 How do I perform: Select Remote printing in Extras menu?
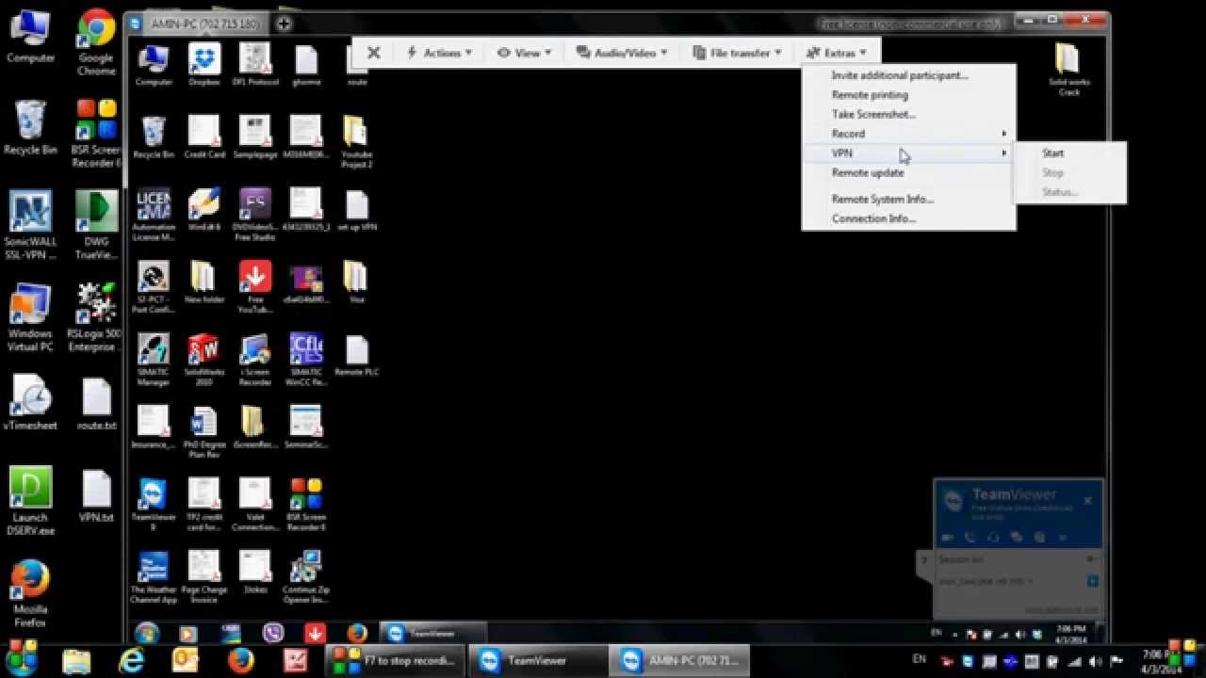(x=870, y=95)
